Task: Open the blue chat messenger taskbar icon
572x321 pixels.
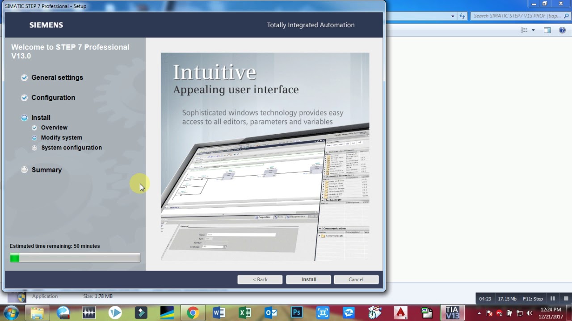Action: pyautogui.click(x=349, y=313)
